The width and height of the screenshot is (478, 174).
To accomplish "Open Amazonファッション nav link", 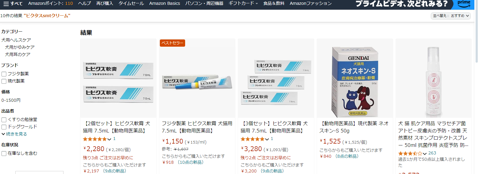I will tap(311, 3).
